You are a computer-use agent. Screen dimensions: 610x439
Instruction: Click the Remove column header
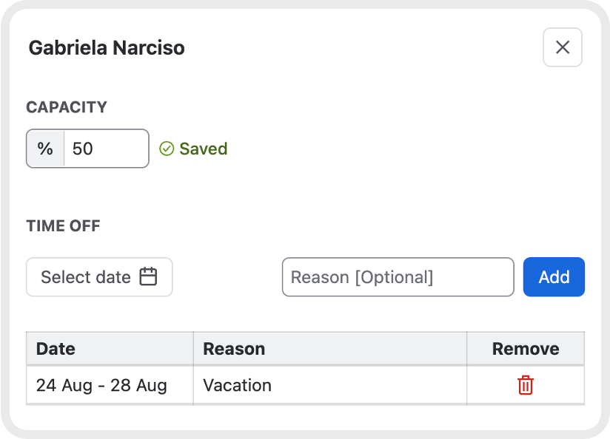point(526,349)
